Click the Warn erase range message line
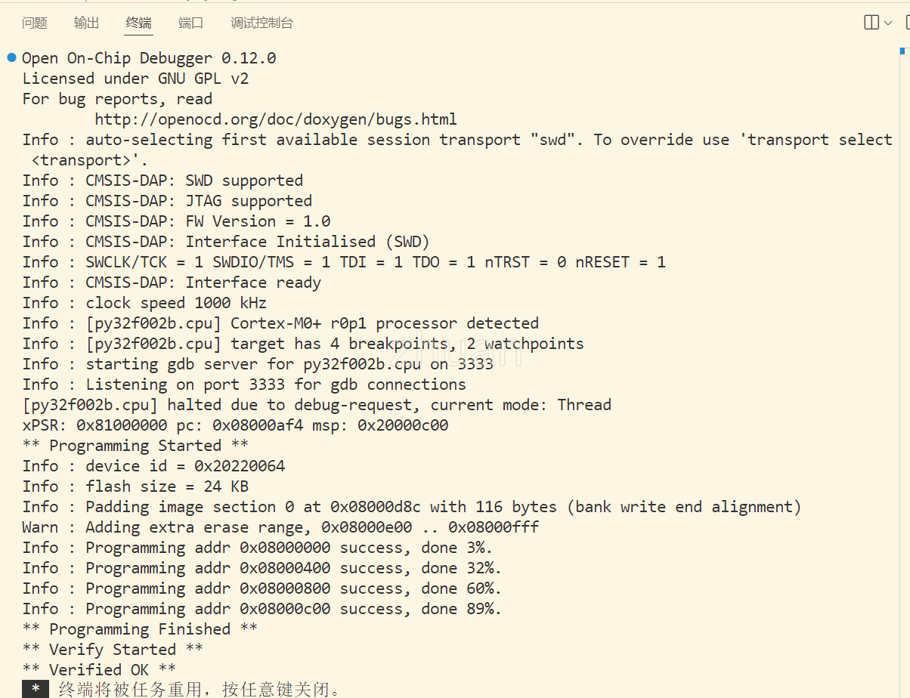Screen dimensions: 910x698 pos(280,527)
